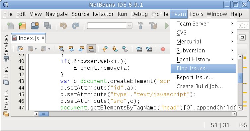Image resolution: width=250 pixels, height=131 pixels.
Task: Click the Save All toolbar icon
Action: click(47, 26)
